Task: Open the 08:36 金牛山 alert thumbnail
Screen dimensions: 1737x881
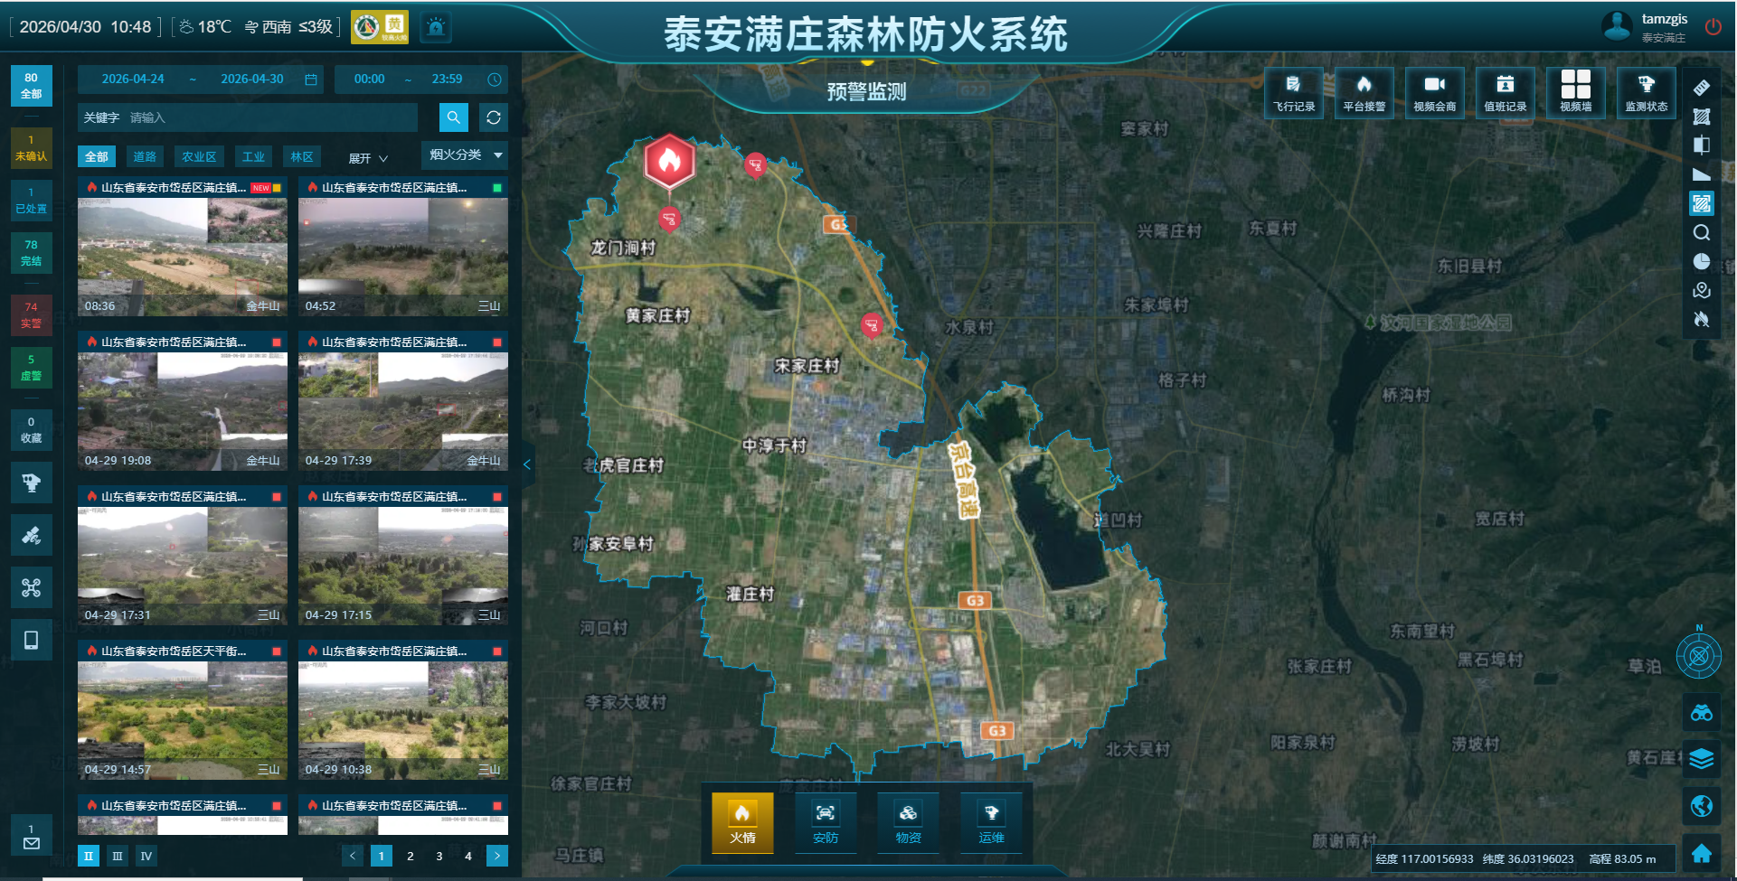Action: click(183, 258)
